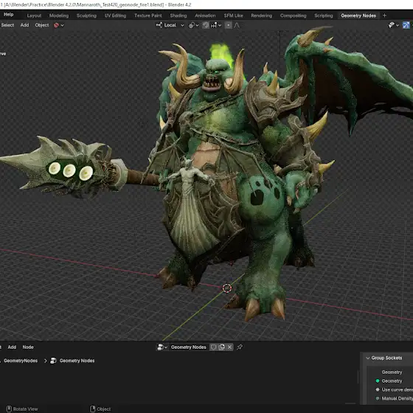Click the Object status bar hint
The width and height of the screenshot is (413, 413).
tap(100, 409)
